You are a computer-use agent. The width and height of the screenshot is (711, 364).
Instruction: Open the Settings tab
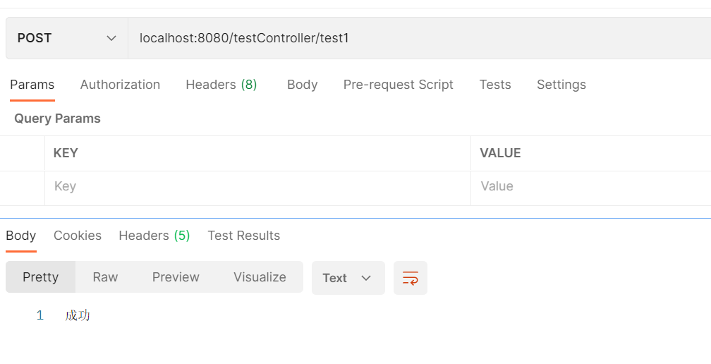pyautogui.click(x=561, y=85)
